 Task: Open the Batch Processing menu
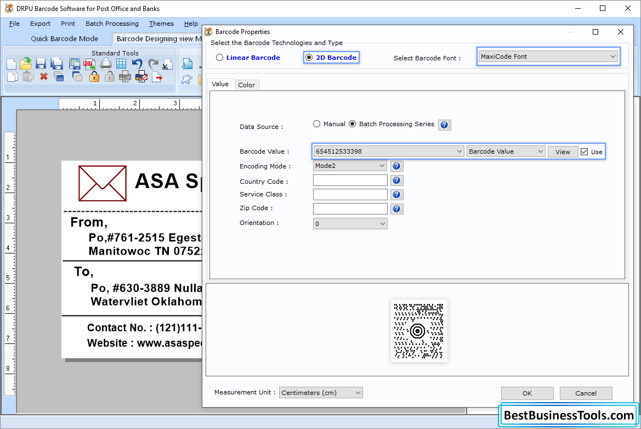point(112,24)
